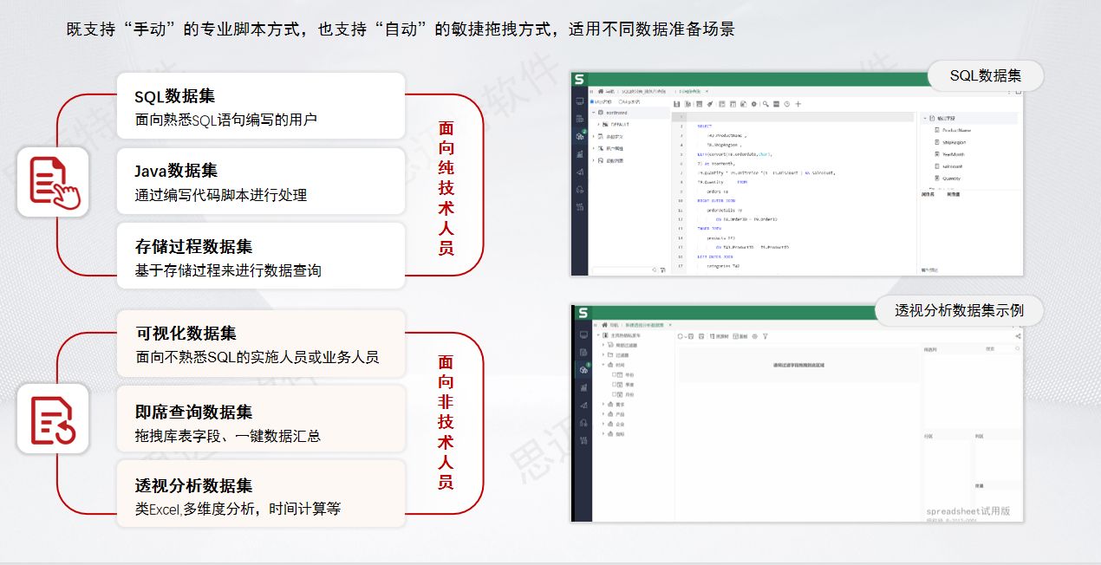Click the plus icon in SQL editor toolbar
Image resolution: width=1101 pixels, height=565 pixels.
[x=798, y=104]
